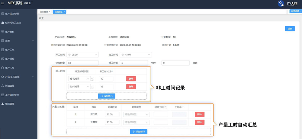Viewport: 302px width, 139px height.
Task: Click the plus circle beside 缺料时间
Action: 92,87
